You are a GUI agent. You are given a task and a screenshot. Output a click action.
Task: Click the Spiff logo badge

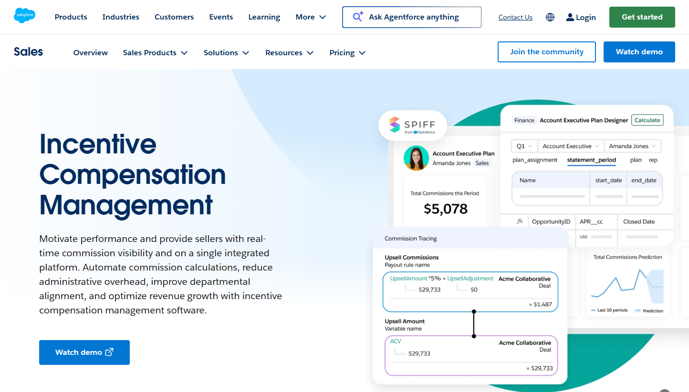pos(413,126)
